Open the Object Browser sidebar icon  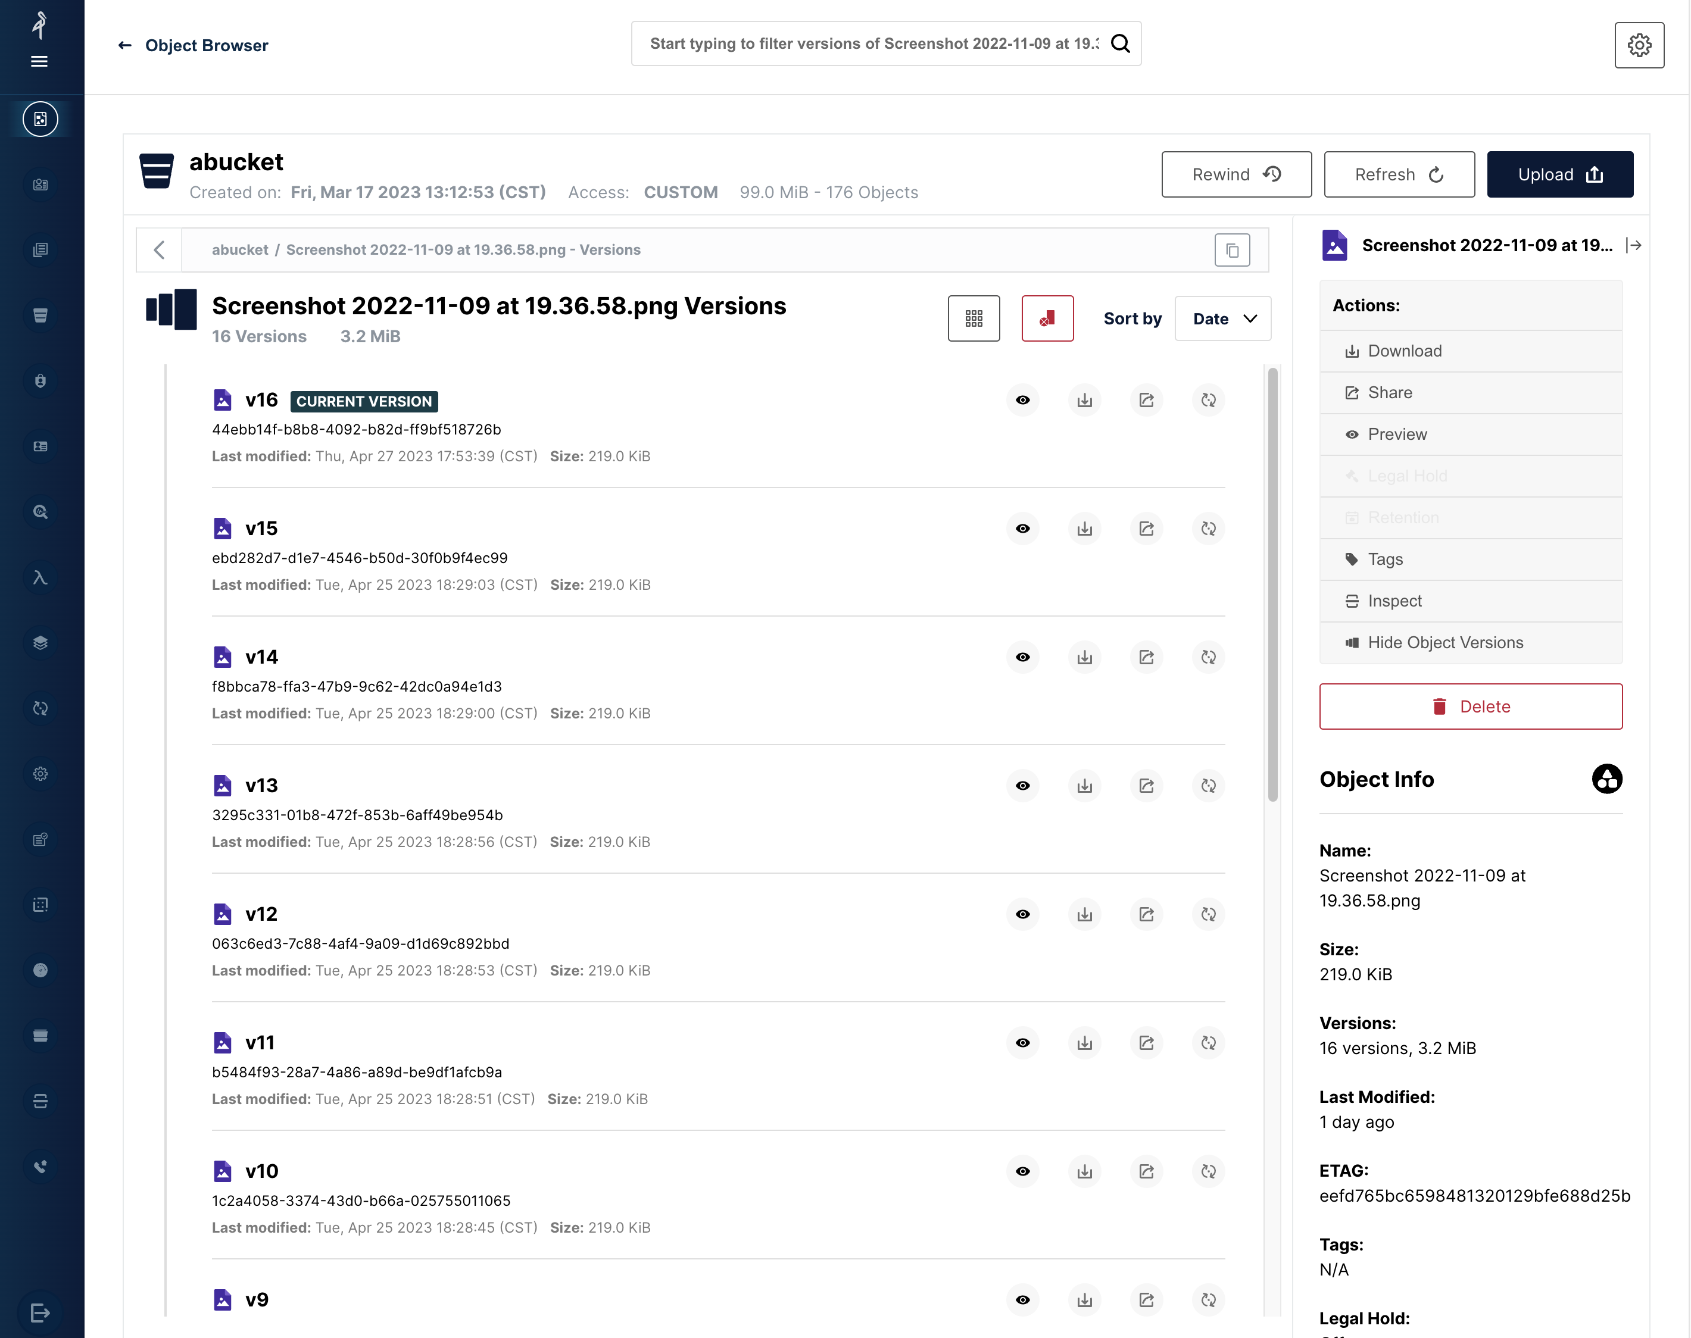click(40, 119)
